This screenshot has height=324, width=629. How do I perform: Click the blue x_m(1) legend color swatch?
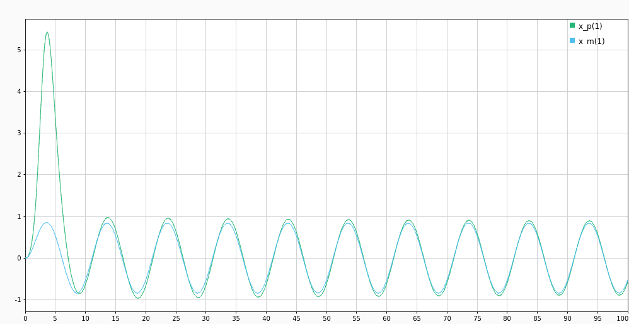(572, 40)
